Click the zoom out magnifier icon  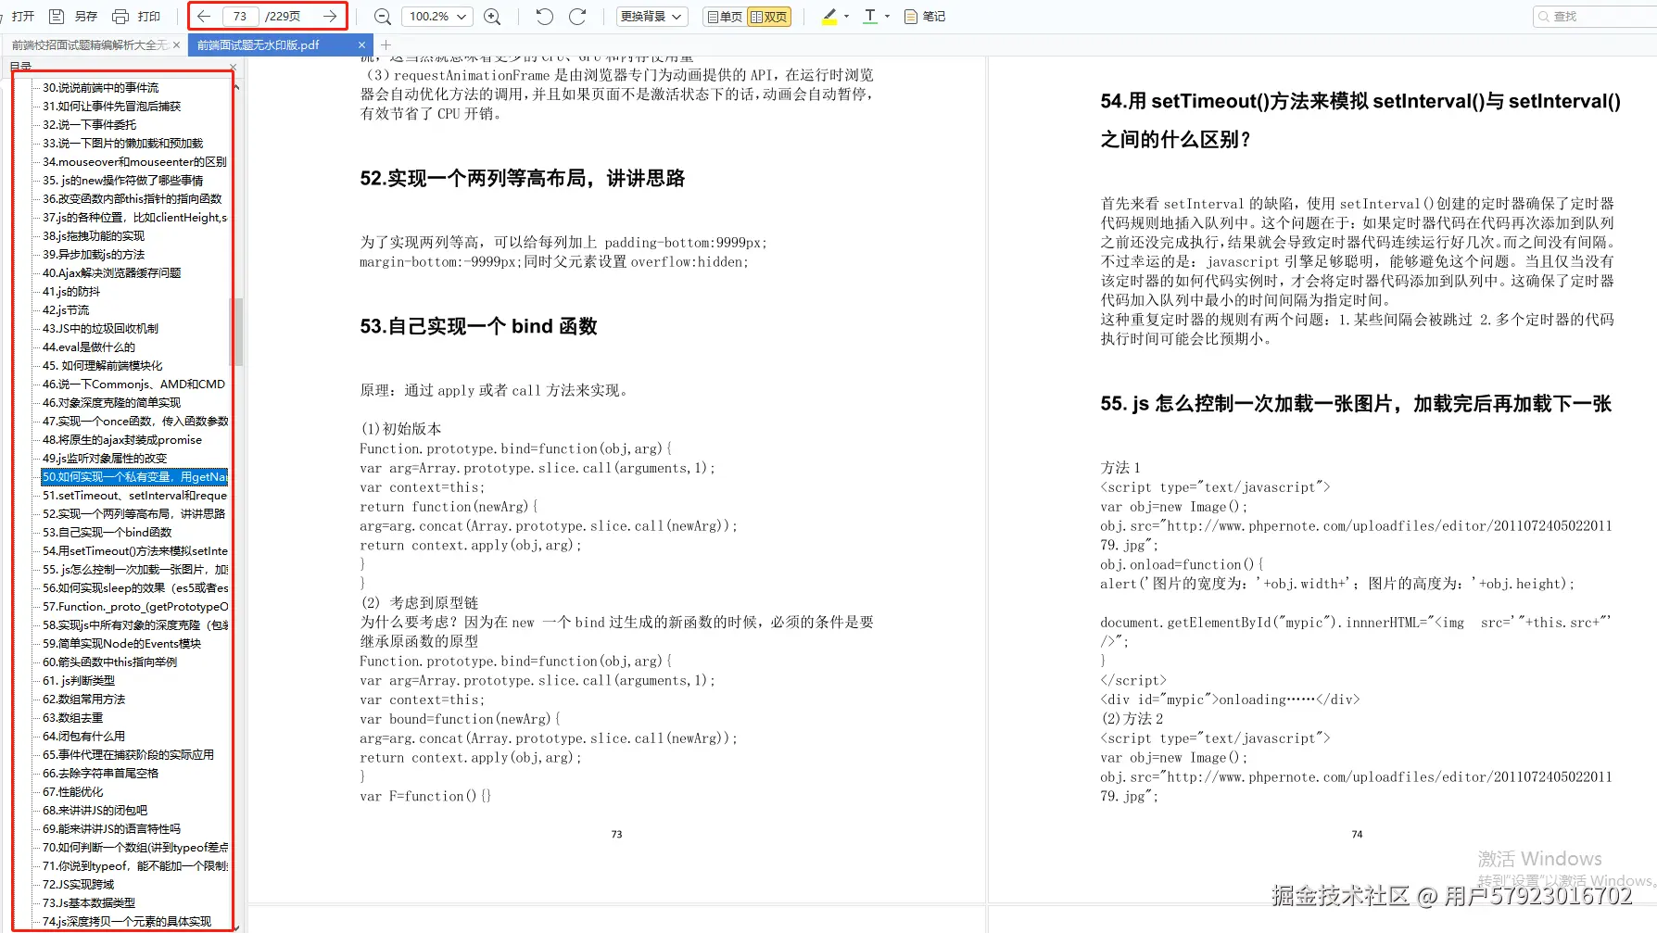click(x=382, y=17)
